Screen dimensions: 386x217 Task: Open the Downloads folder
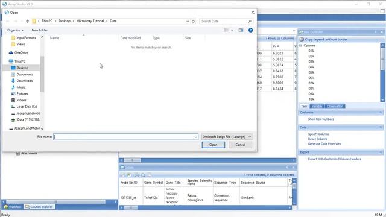(x=22, y=81)
